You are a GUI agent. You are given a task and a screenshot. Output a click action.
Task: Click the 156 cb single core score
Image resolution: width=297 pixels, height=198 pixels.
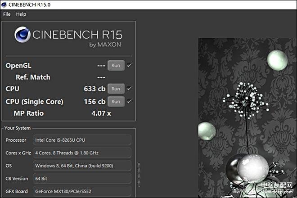94,102
